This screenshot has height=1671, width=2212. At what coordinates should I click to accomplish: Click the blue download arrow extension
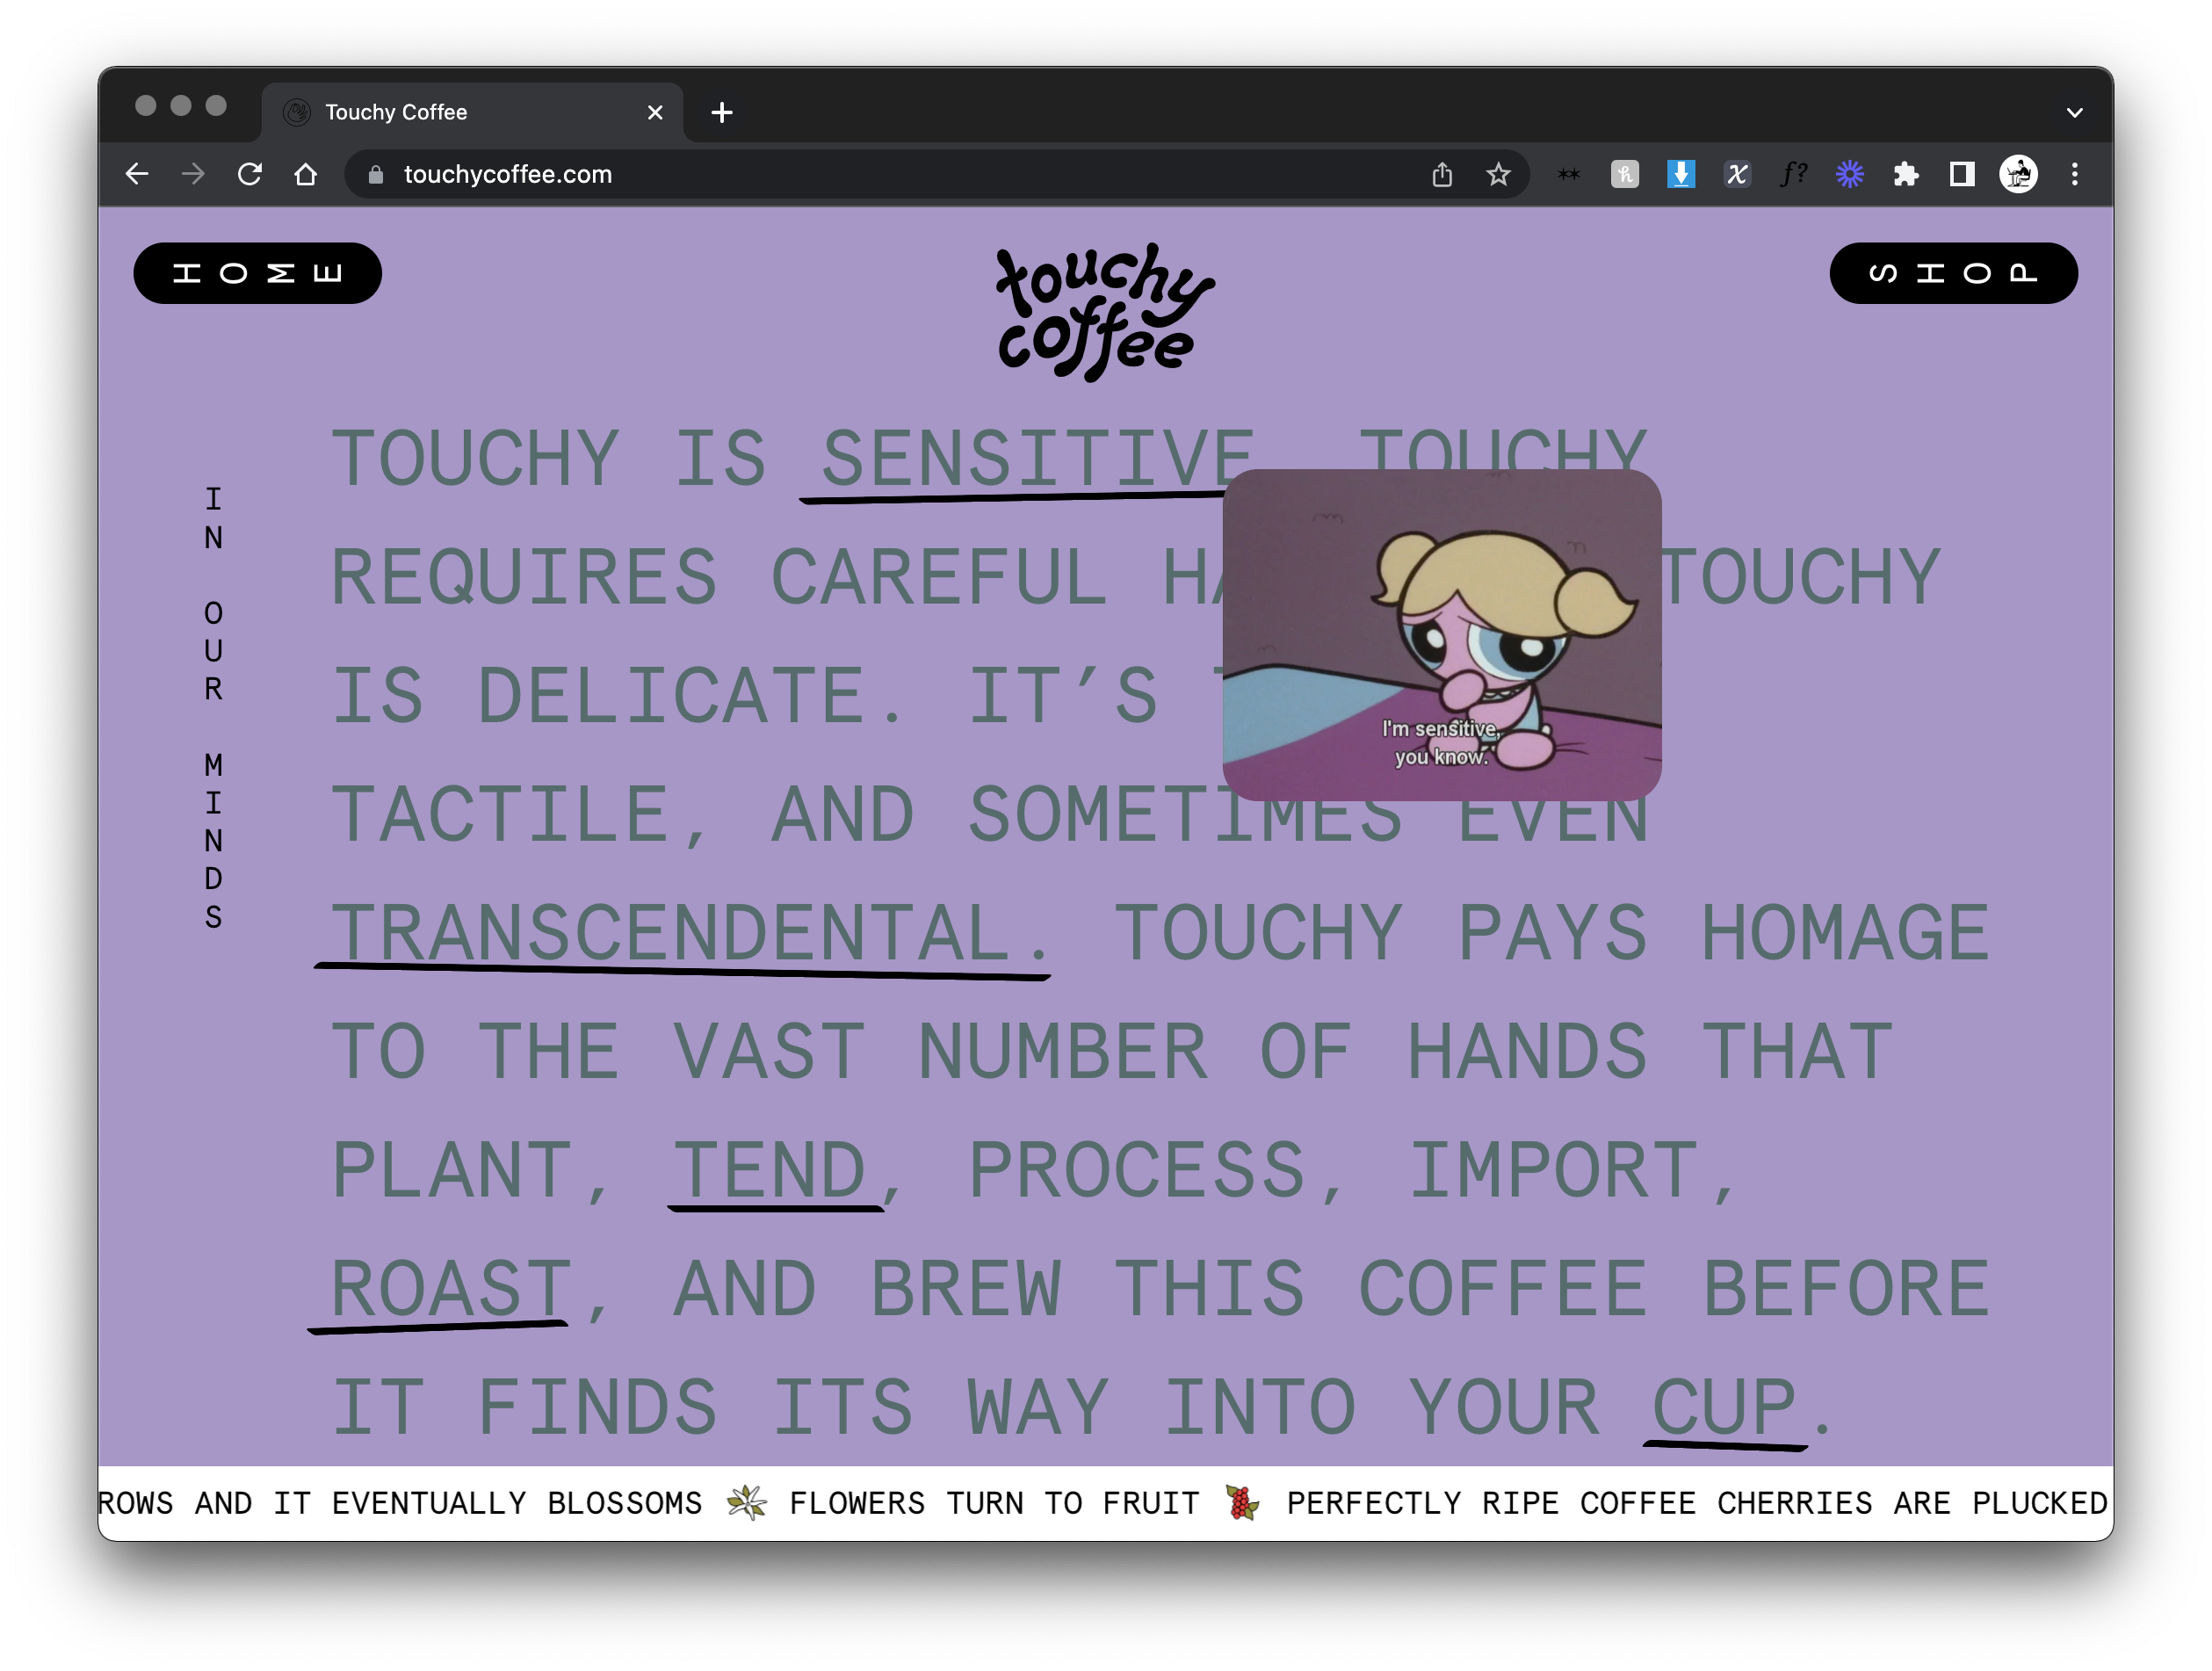(1681, 174)
